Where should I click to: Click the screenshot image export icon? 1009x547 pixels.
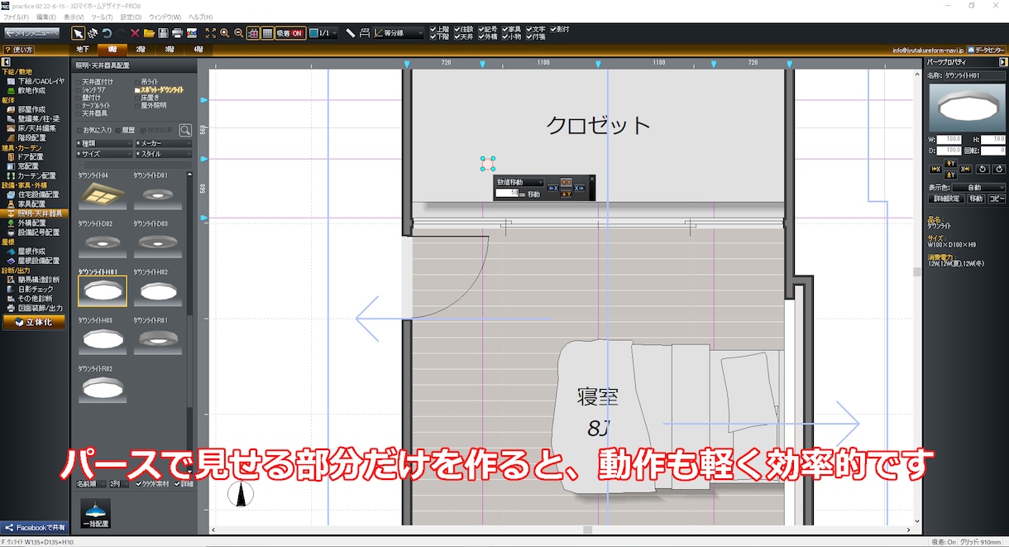coord(191,33)
